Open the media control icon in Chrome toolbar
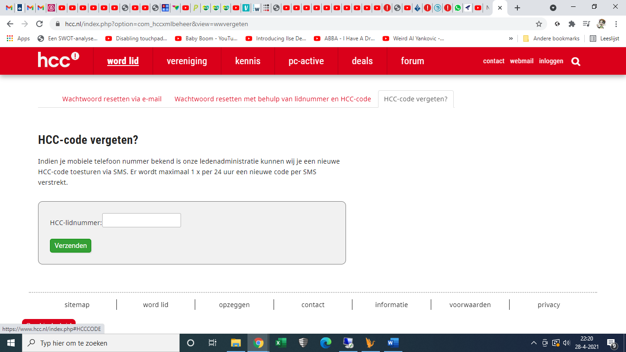Image resolution: width=626 pixels, height=352 pixels. pos(586,24)
